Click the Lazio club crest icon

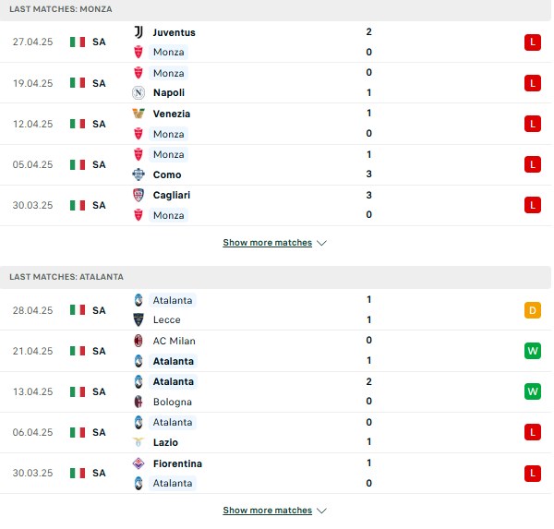click(138, 442)
